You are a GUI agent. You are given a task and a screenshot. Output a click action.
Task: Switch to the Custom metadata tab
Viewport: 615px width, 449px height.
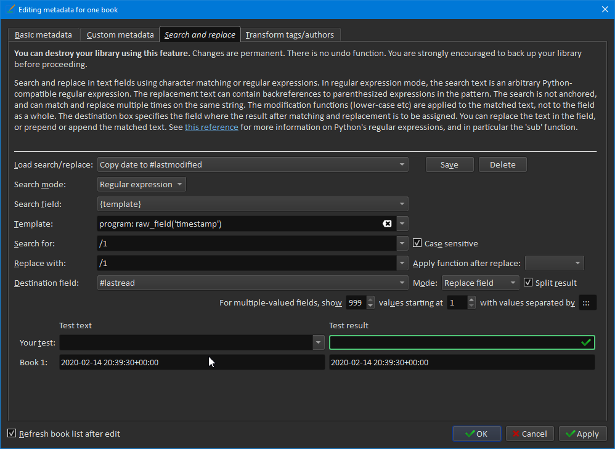tap(120, 35)
